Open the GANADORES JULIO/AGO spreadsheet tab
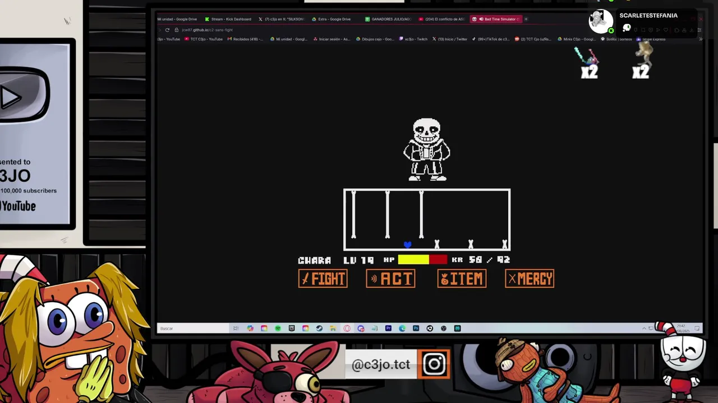This screenshot has height=403, width=718. point(388,19)
